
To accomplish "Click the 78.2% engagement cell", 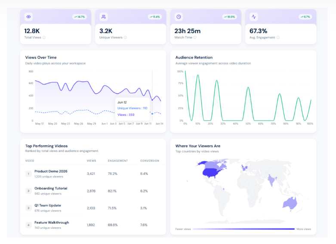I will (112, 174).
